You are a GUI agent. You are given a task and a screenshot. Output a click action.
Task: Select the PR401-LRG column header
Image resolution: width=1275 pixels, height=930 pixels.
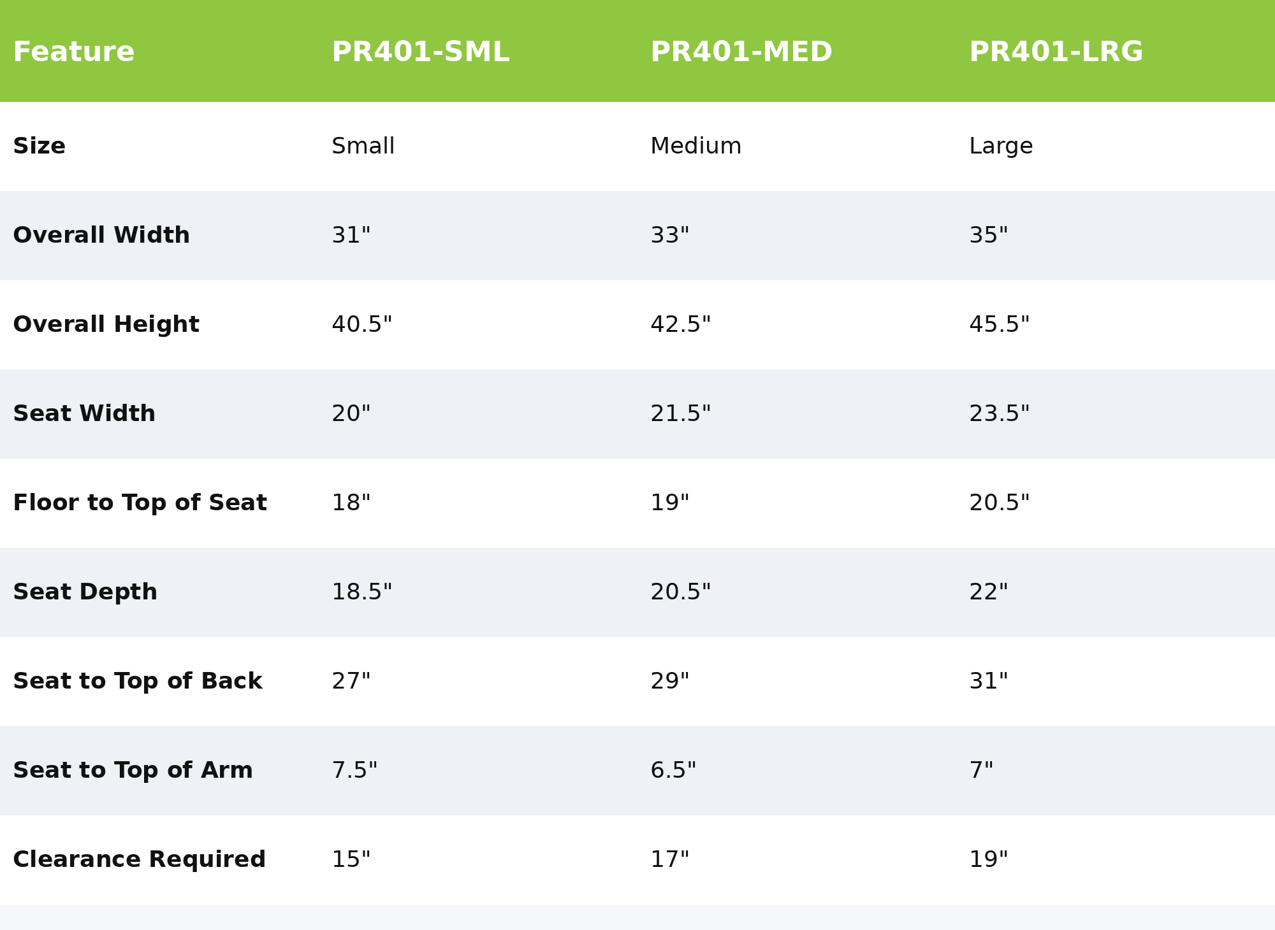[x=1056, y=52]
